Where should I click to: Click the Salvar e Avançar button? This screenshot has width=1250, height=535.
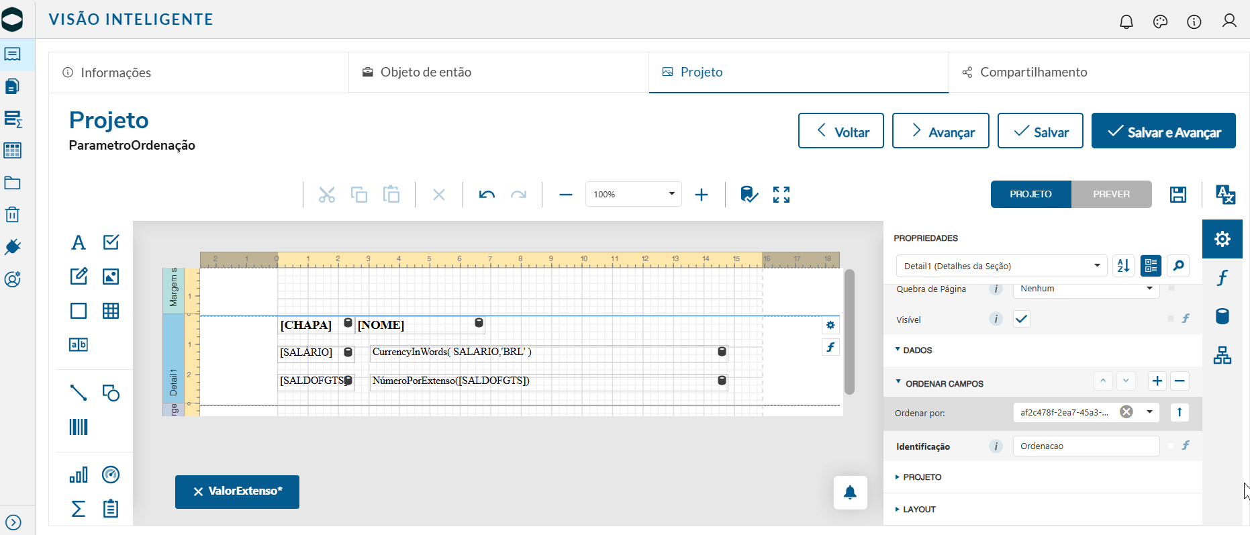(1163, 131)
